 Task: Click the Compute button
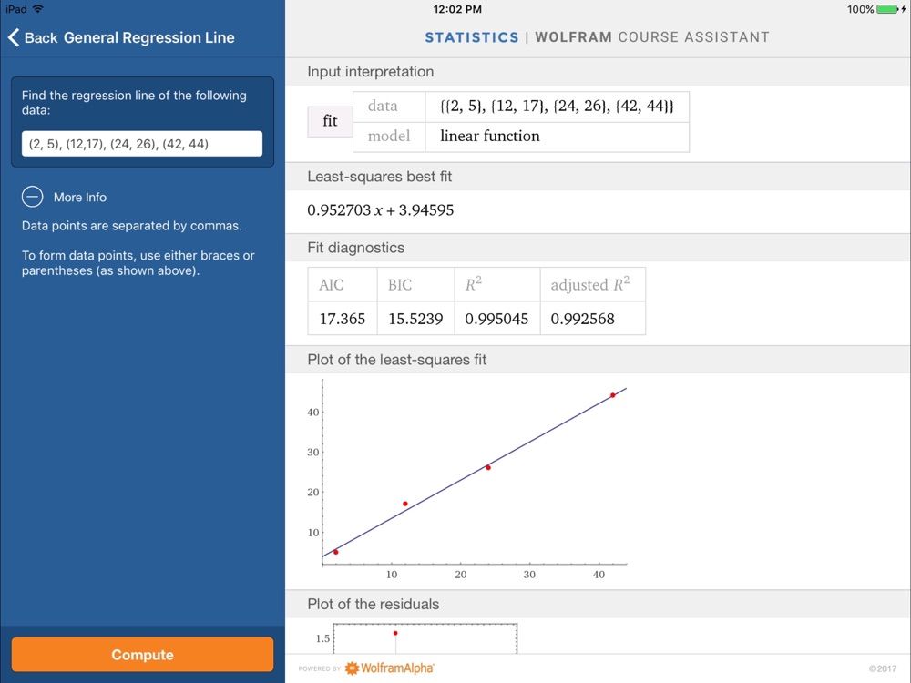click(x=142, y=655)
